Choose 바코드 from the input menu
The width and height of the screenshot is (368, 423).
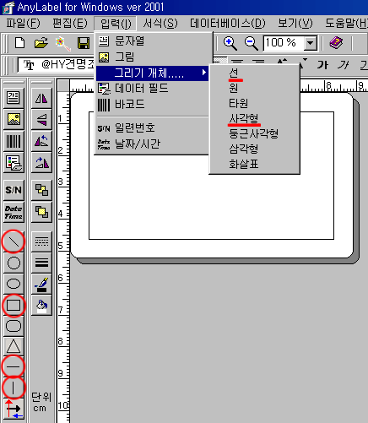coord(129,105)
